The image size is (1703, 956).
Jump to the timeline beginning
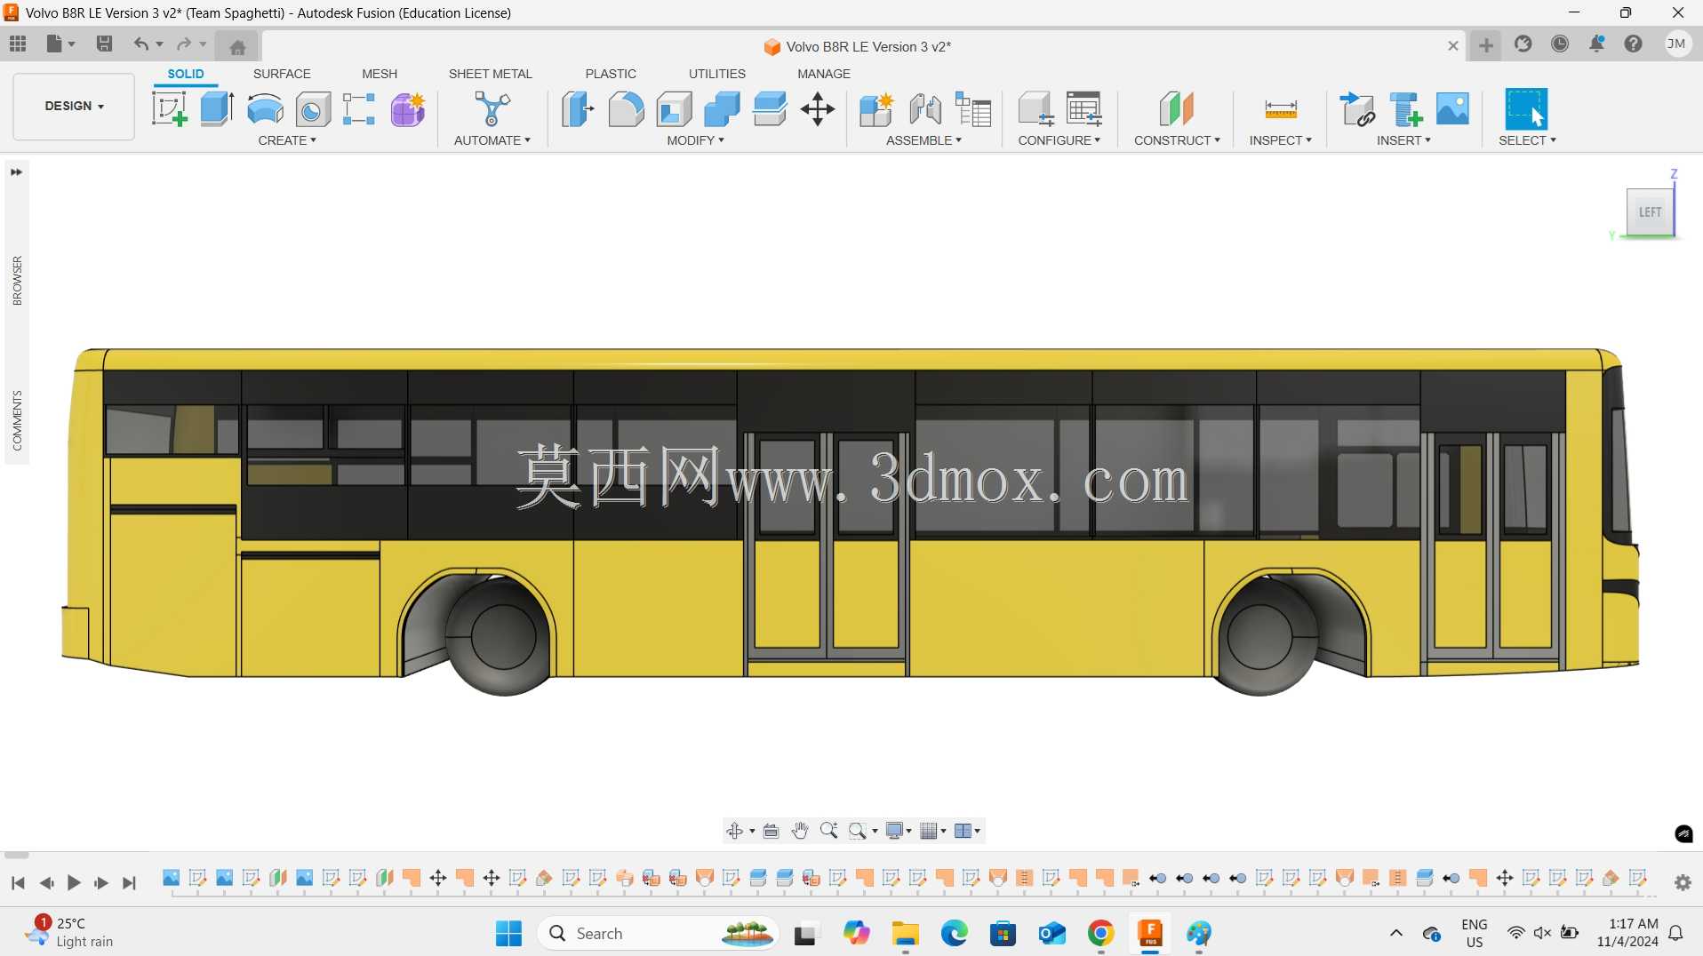18,882
